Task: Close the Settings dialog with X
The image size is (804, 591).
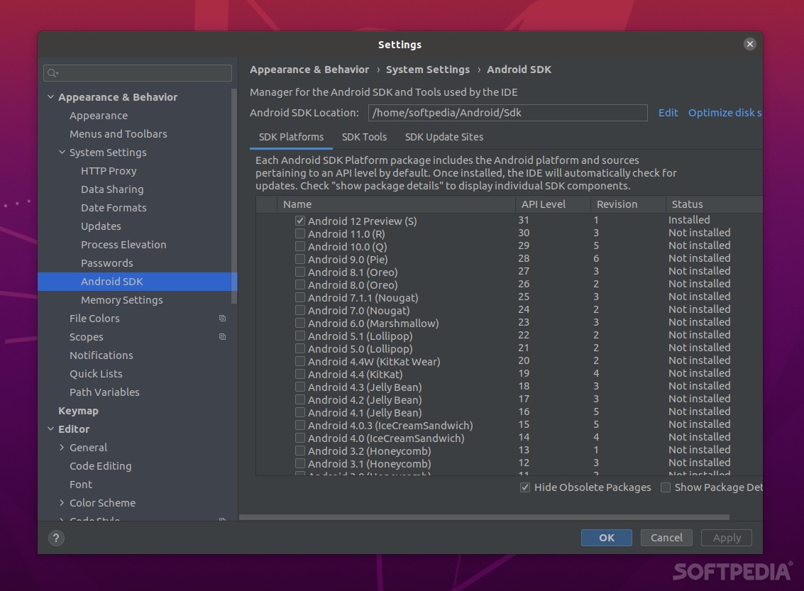Action: (749, 44)
